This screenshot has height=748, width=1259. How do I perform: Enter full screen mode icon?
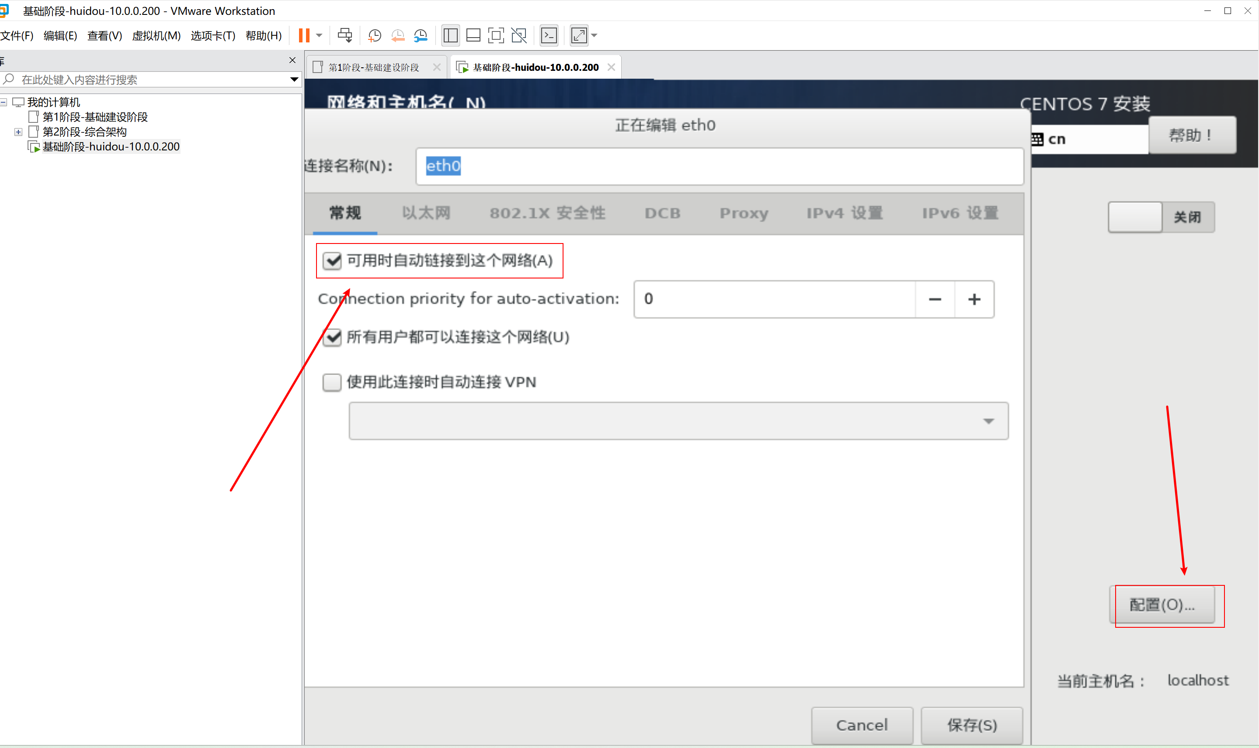[x=496, y=35]
